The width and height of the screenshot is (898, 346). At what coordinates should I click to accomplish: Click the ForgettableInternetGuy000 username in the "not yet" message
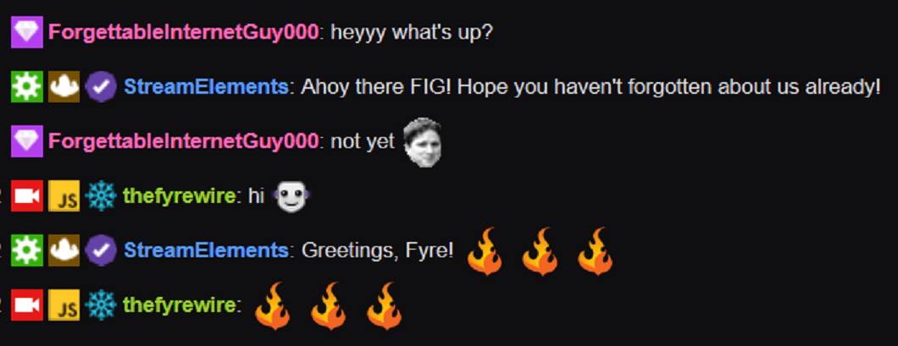tap(183, 141)
